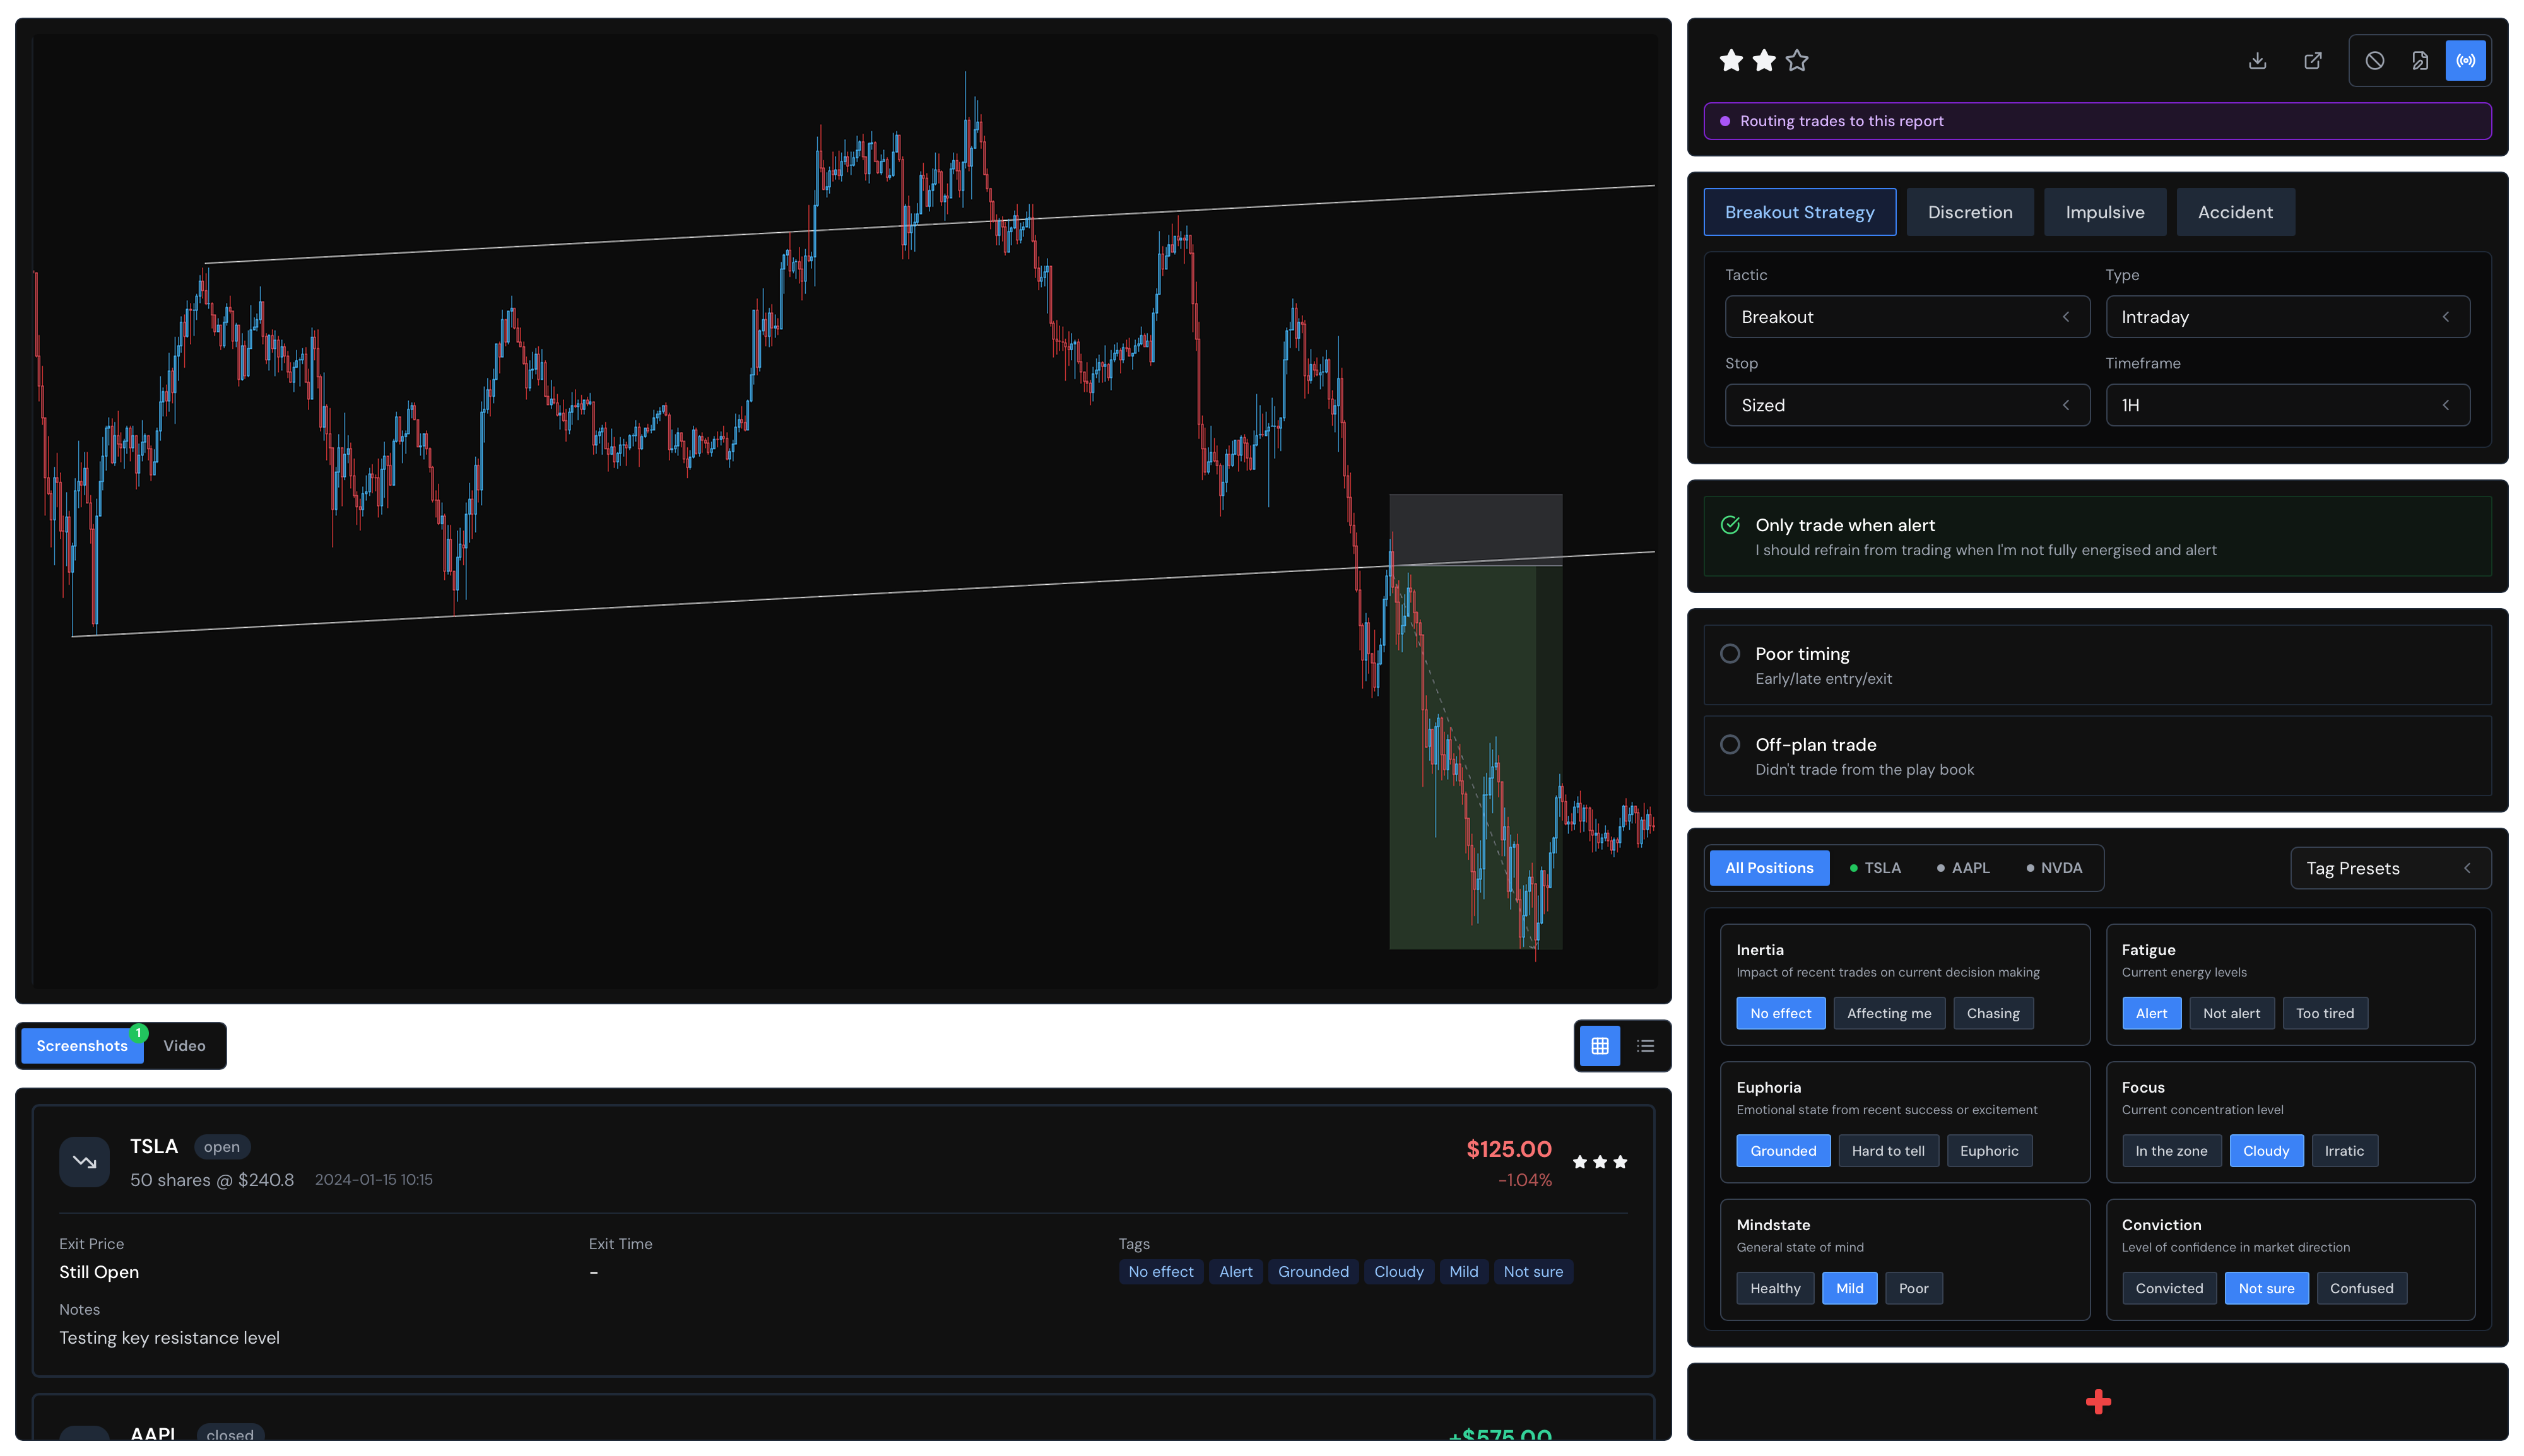This screenshot has width=2524, height=1456.
Task: Click the download icon in report header
Action: click(2257, 61)
